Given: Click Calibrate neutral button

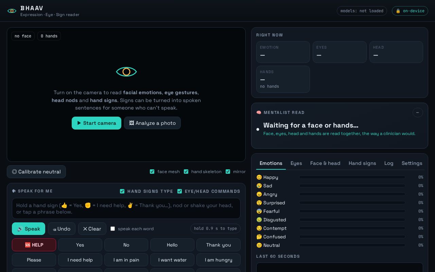Looking at the screenshot, I should click(x=36, y=172).
